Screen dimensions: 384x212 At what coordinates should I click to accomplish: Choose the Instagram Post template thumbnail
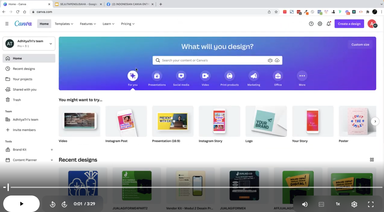[x=126, y=121]
